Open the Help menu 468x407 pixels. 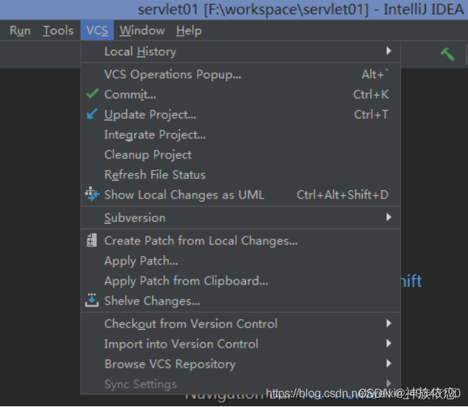pyautogui.click(x=189, y=31)
